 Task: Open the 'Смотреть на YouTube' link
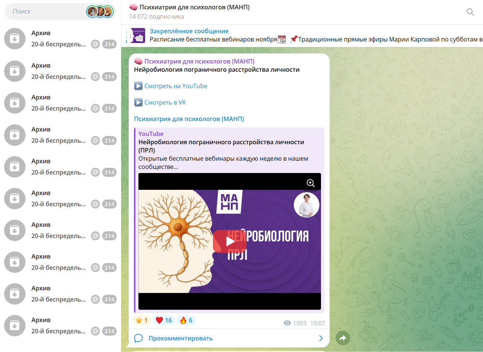pos(175,86)
